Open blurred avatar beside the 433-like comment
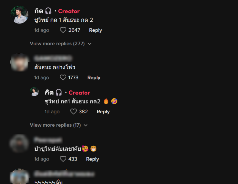 click(x=19, y=144)
